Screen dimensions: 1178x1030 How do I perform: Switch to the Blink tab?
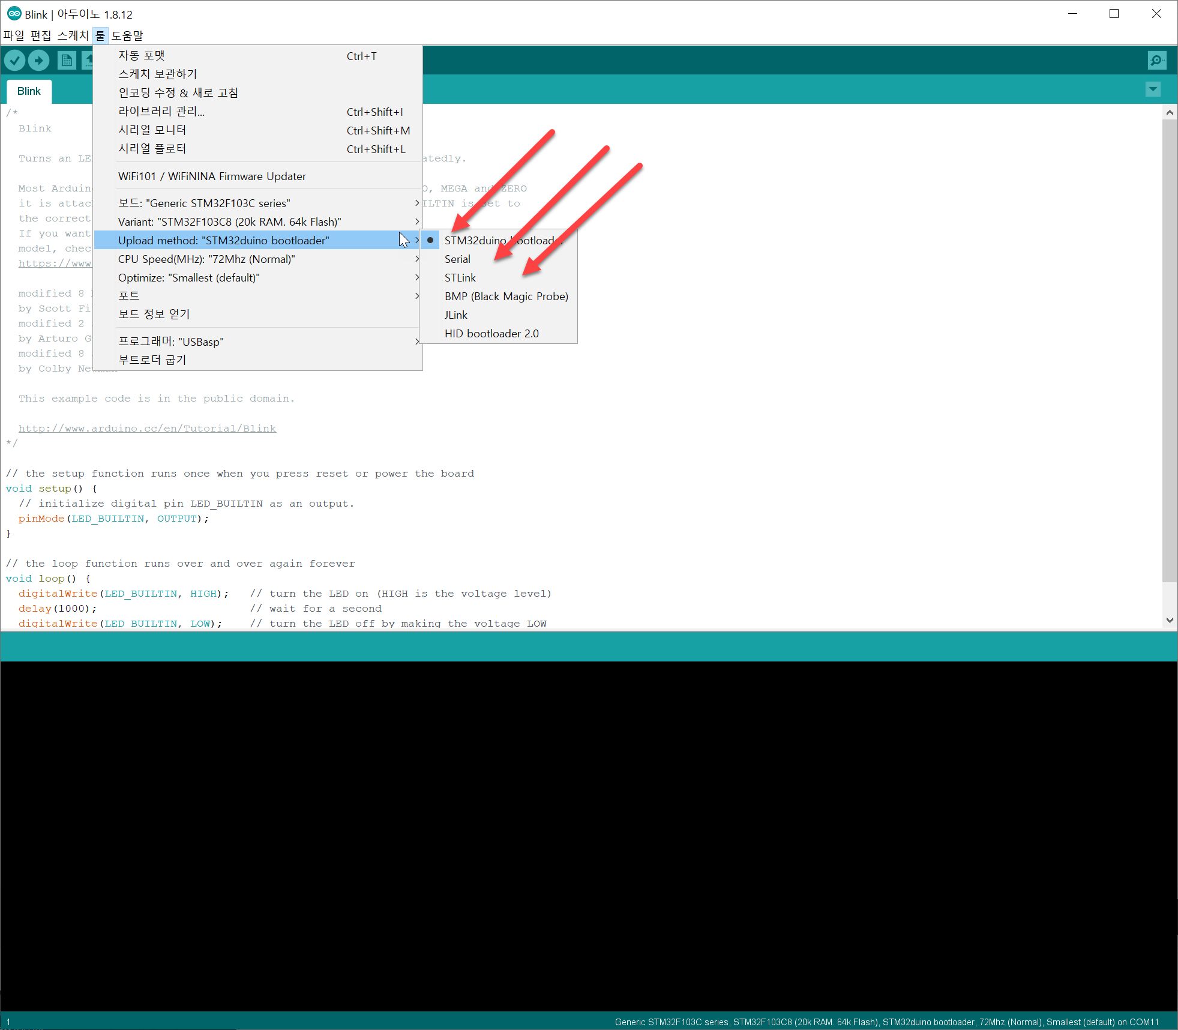tap(29, 91)
